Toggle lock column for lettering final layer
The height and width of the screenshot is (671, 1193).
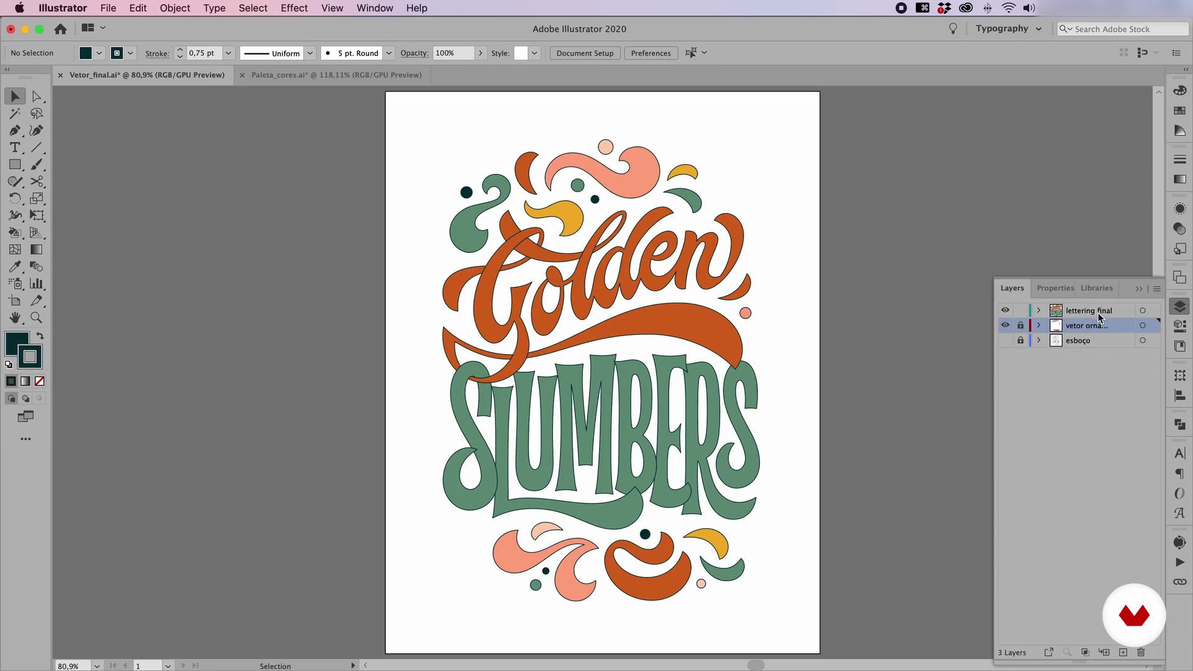click(1020, 310)
